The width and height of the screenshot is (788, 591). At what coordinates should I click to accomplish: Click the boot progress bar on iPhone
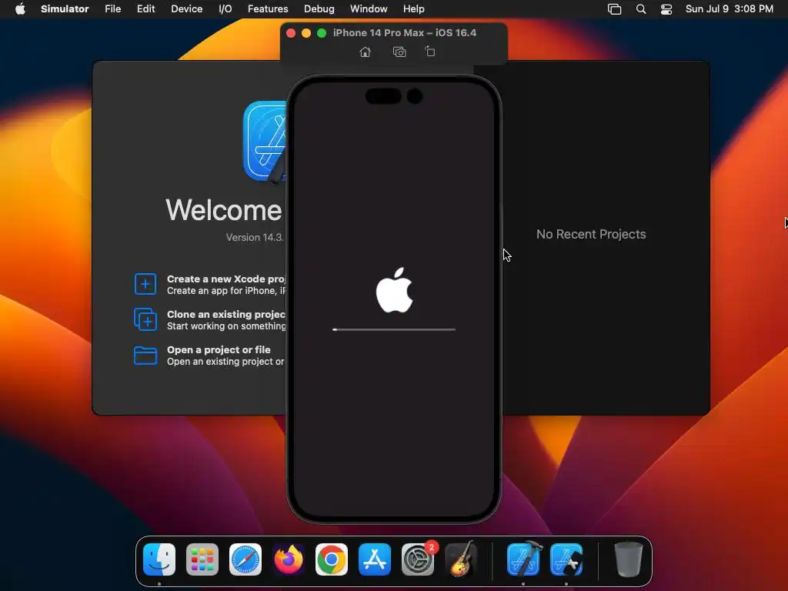tap(394, 329)
